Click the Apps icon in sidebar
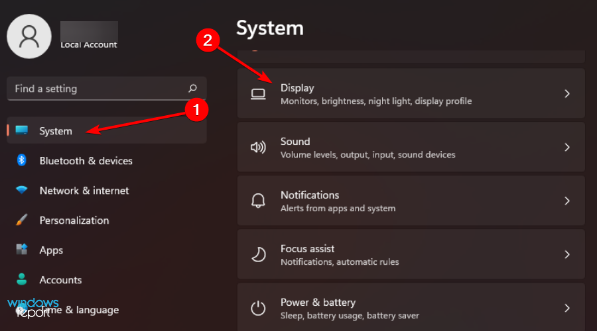The image size is (597, 331). [x=22, y=250]
